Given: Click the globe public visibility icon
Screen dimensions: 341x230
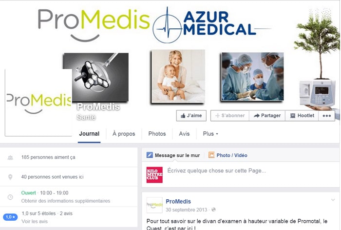Looking at the screenshot, I should [213, 209].
